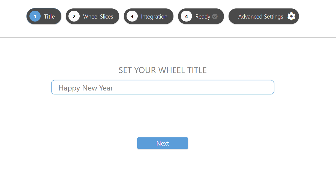Switch to the Wheel Slices step
The height and width of the screenshot is (169, 336).
[x=92, y=16]
